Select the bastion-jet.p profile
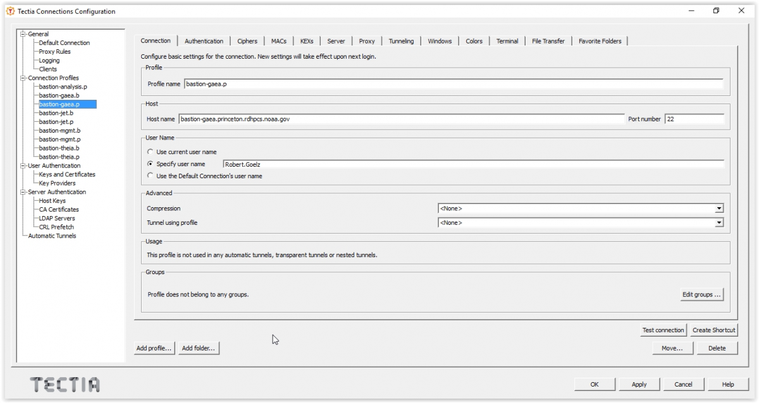 point(56,122)
